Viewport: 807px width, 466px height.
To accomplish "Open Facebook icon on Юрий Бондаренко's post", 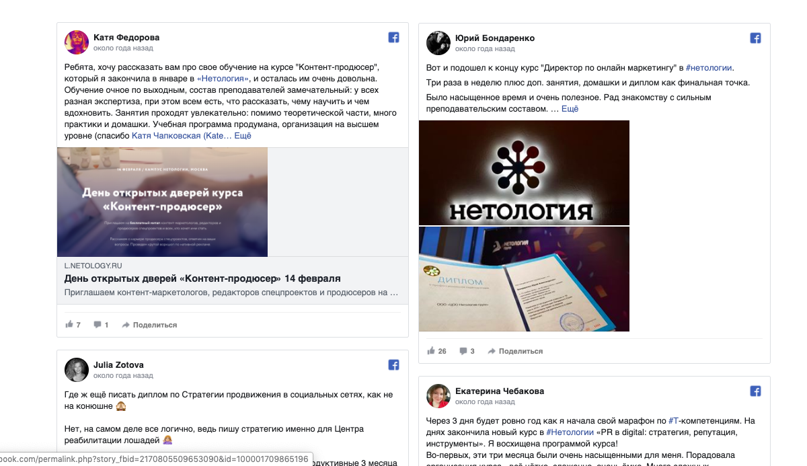I will tap(755, 38).
